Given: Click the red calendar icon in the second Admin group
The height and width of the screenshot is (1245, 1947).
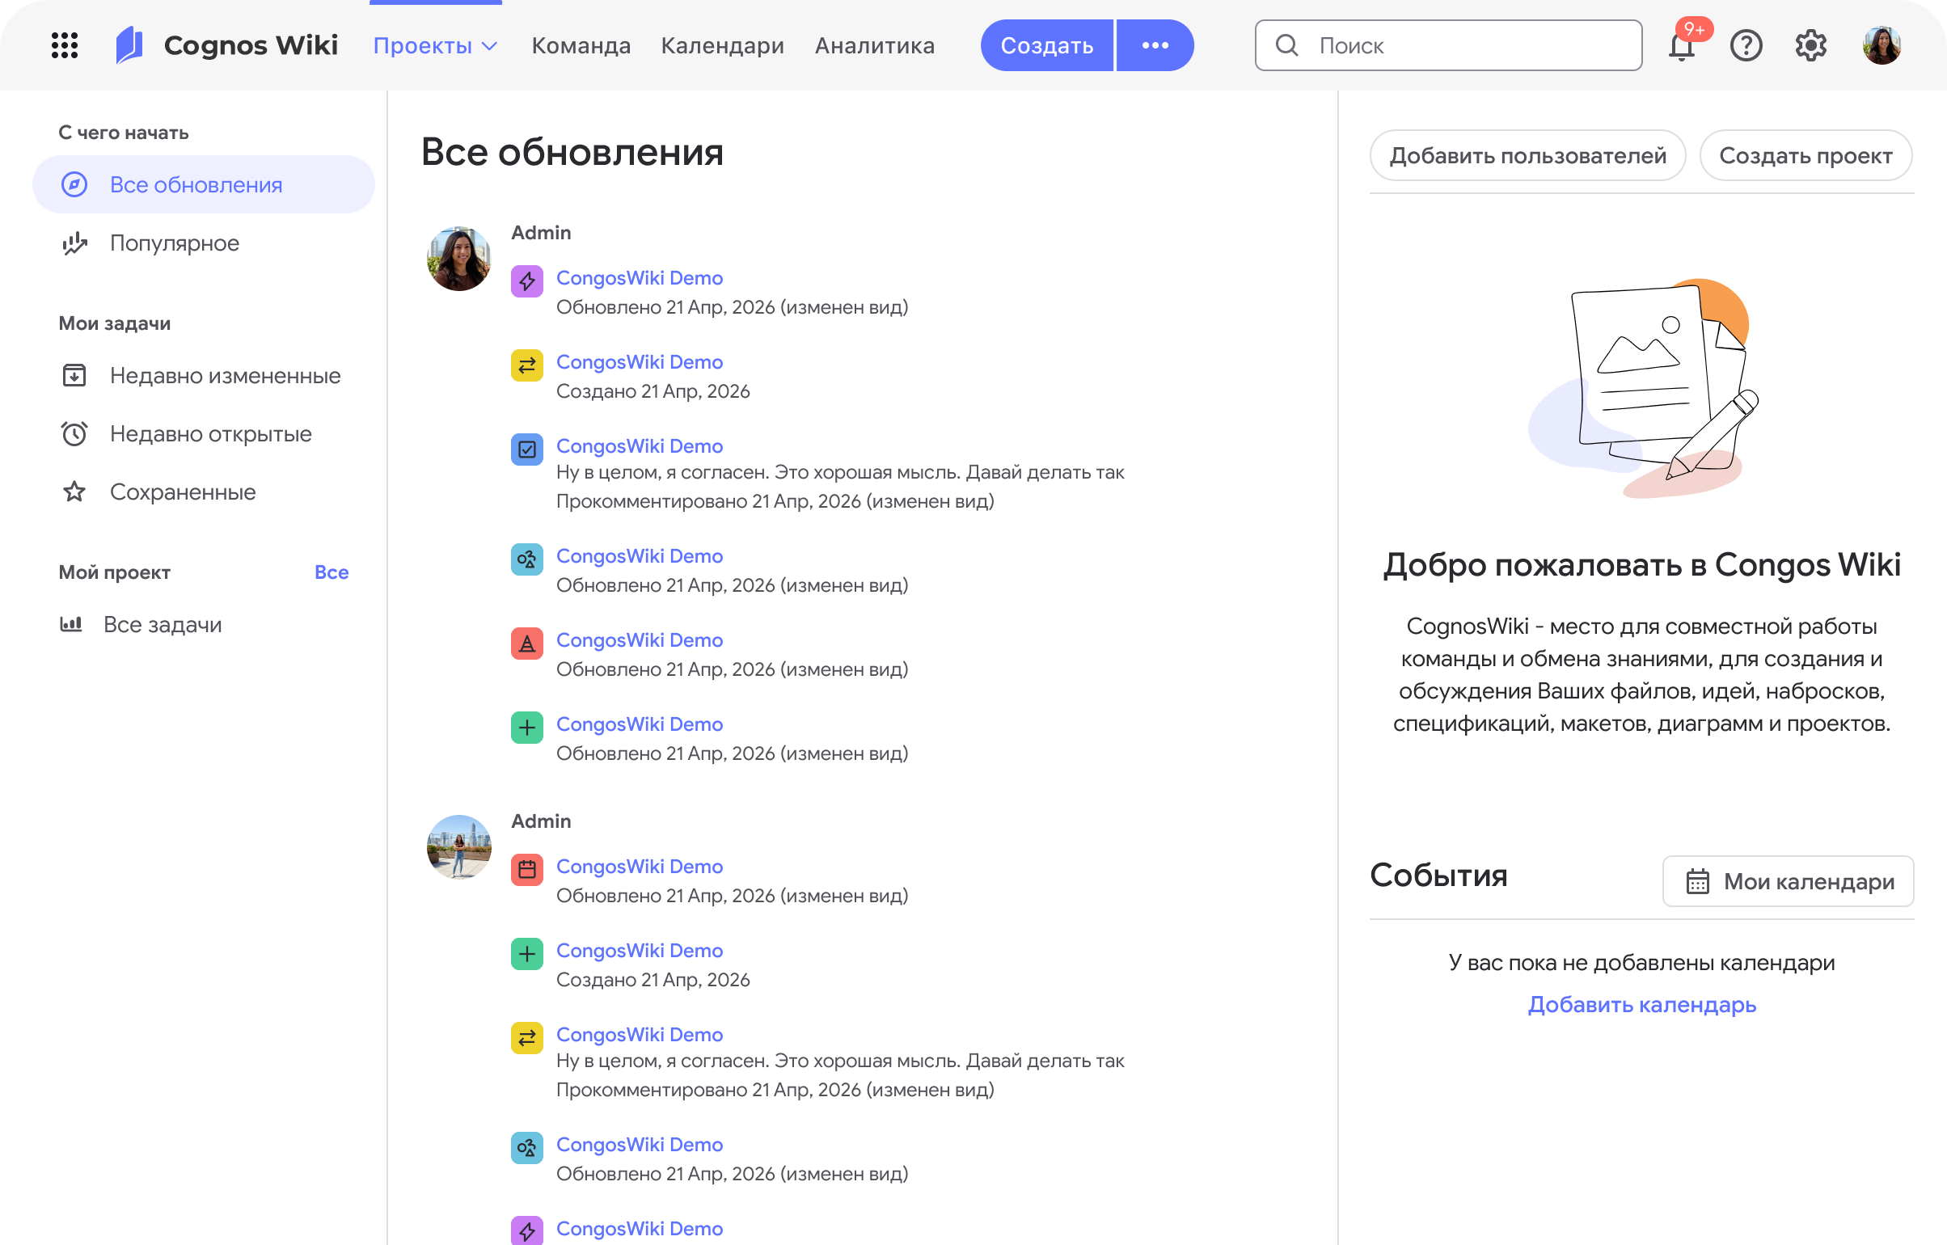Looking at the screenshot, I should coord(527,870).
